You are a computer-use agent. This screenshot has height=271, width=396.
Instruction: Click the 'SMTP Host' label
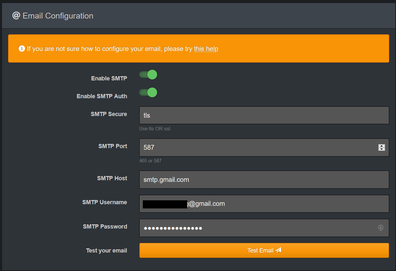click(x=112, y=178)
